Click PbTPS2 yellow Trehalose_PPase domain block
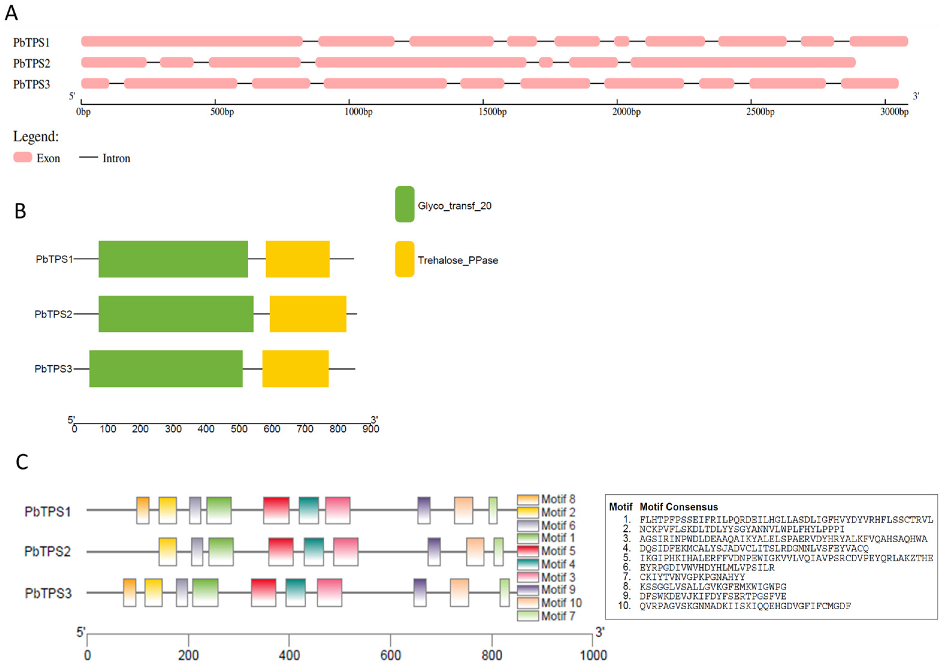942x665 pixels. click(308, 314)
